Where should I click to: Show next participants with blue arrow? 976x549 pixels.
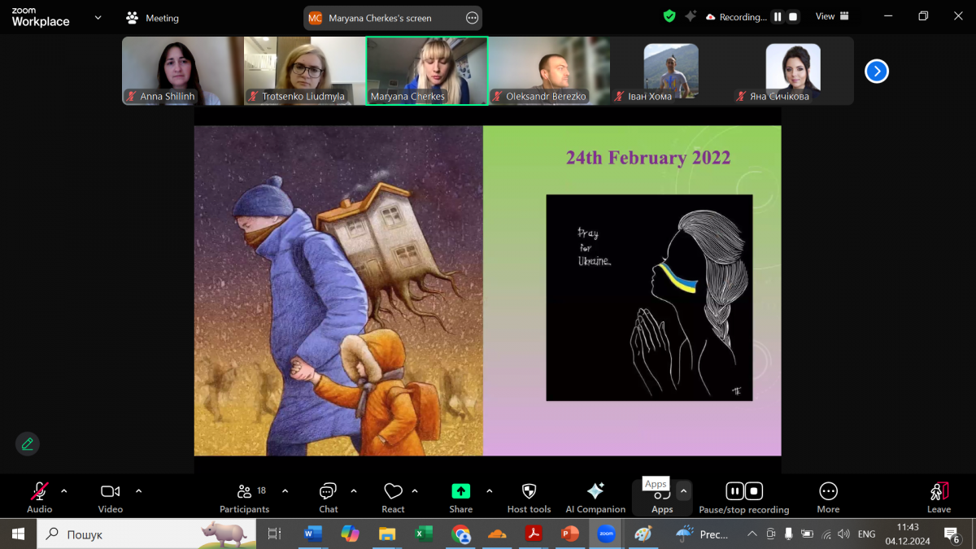876,72
